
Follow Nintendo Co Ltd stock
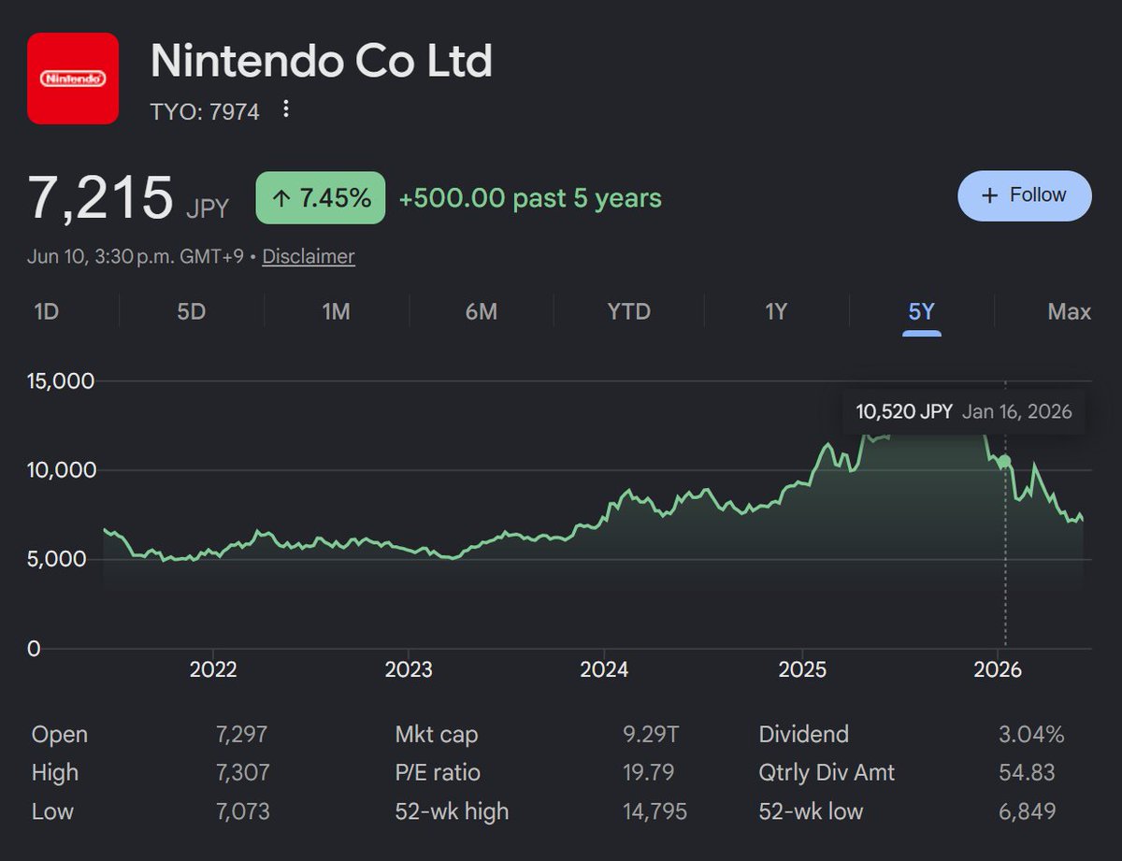coord(1025,195)
